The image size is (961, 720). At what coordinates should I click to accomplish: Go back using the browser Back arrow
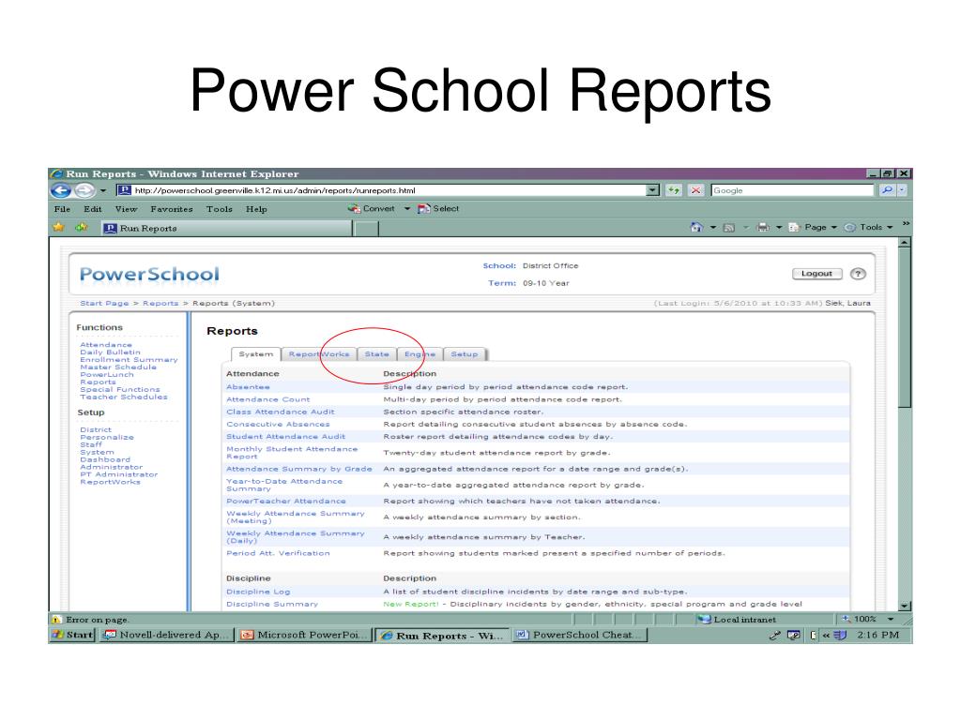[x=61, y=190]
